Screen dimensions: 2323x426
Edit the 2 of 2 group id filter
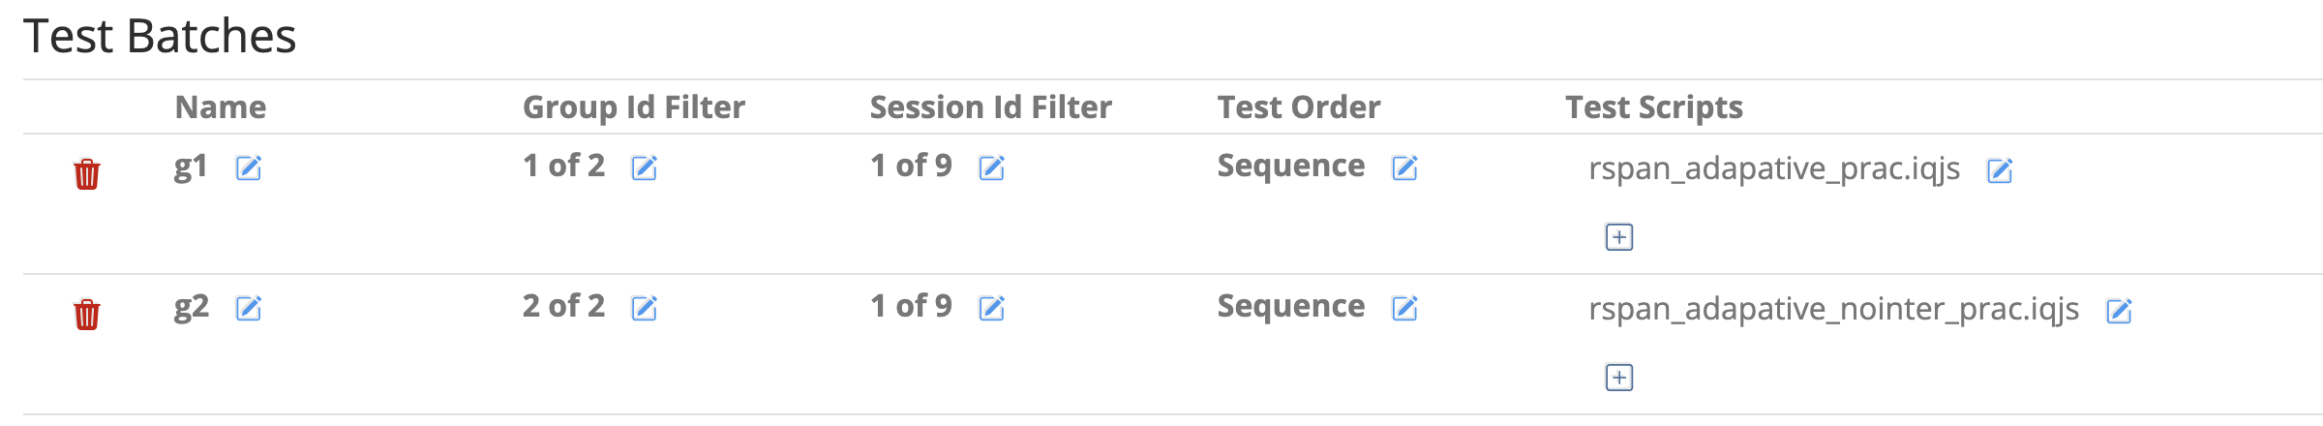click(645, 309)
